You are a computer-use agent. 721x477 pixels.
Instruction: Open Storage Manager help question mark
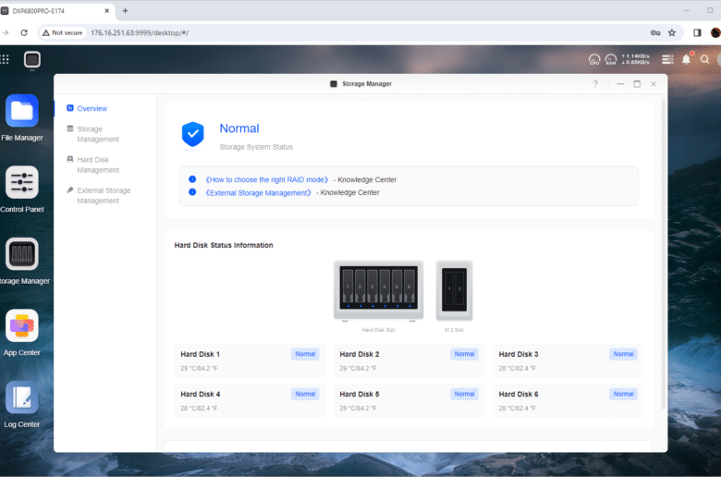click(595, 84)
